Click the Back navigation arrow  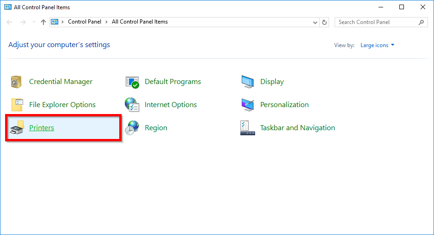tap(10, 22)
